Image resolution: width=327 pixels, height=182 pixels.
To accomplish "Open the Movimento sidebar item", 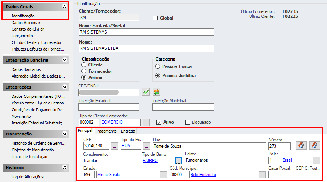I will tap(21, 116).
